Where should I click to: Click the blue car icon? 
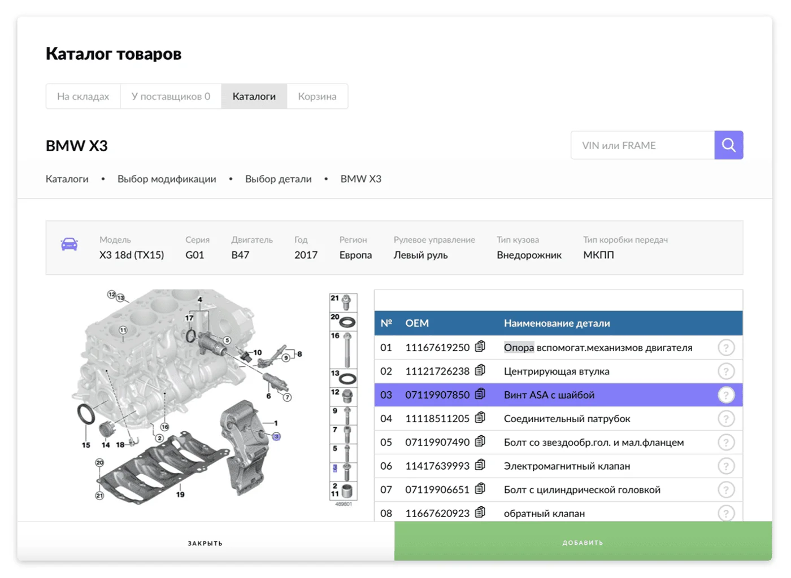69,244
